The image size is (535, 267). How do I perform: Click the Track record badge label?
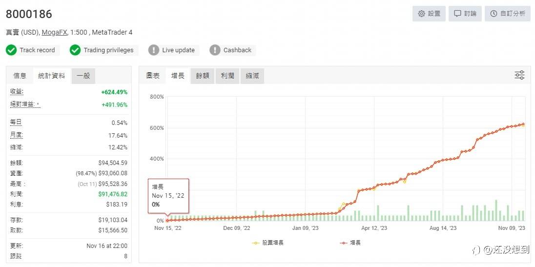[x=37, y=50]
